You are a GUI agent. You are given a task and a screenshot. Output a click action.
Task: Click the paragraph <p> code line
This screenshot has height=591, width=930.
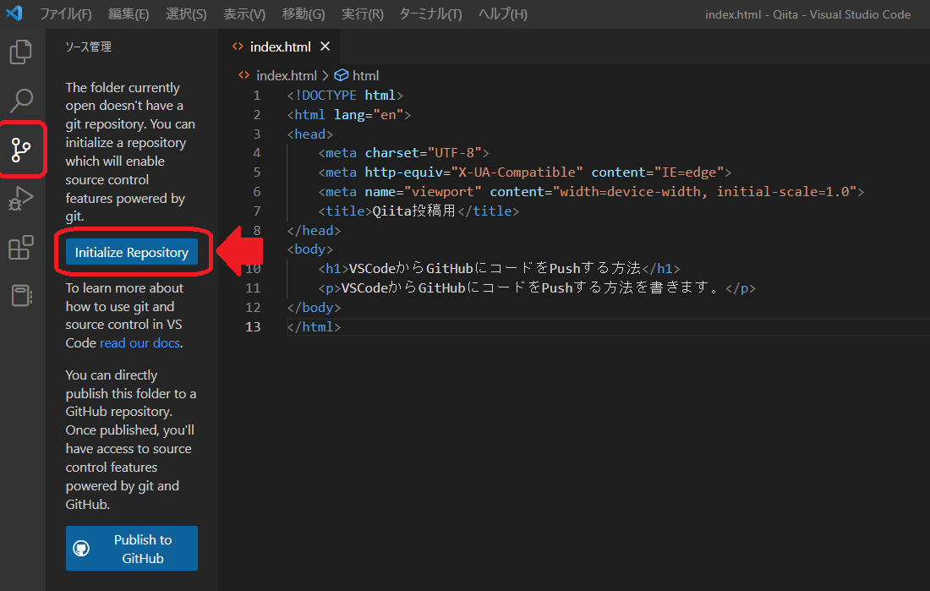pyautogui.click(x=537, y=287)
